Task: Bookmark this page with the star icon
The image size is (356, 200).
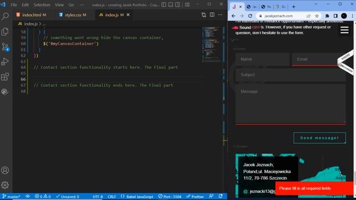Action: coord(317,16)
